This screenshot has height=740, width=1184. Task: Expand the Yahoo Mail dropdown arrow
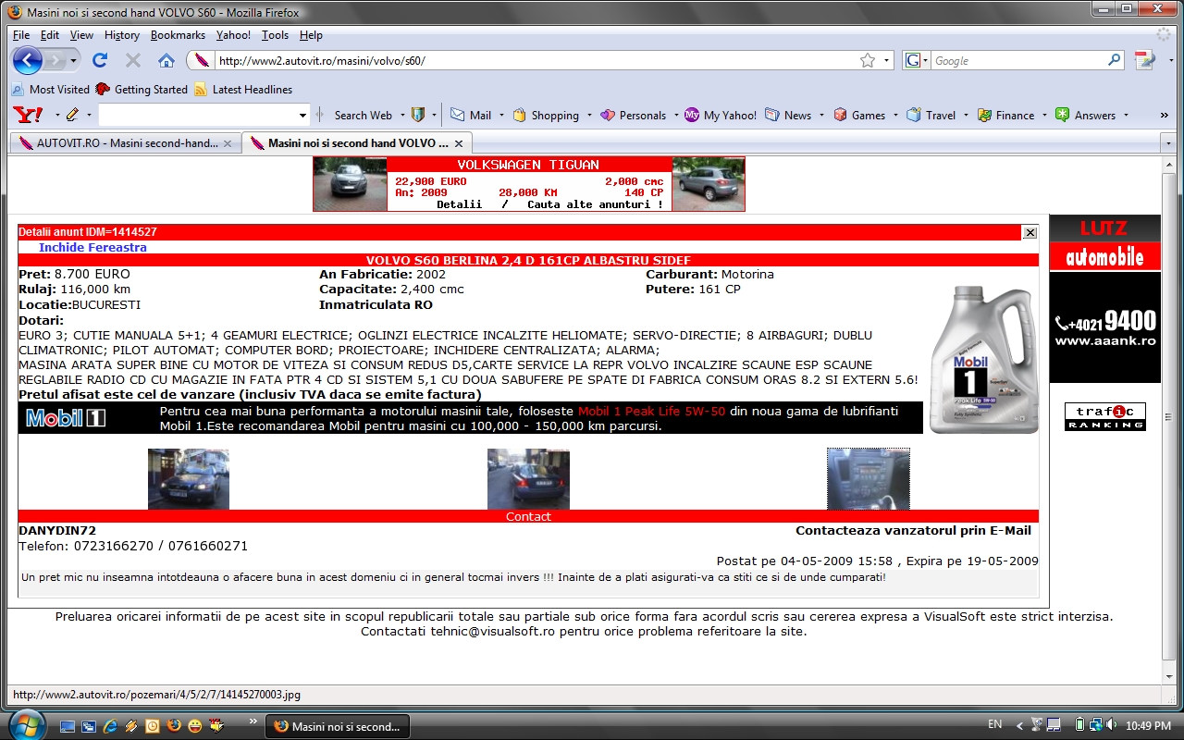click(x=501, y=115)
